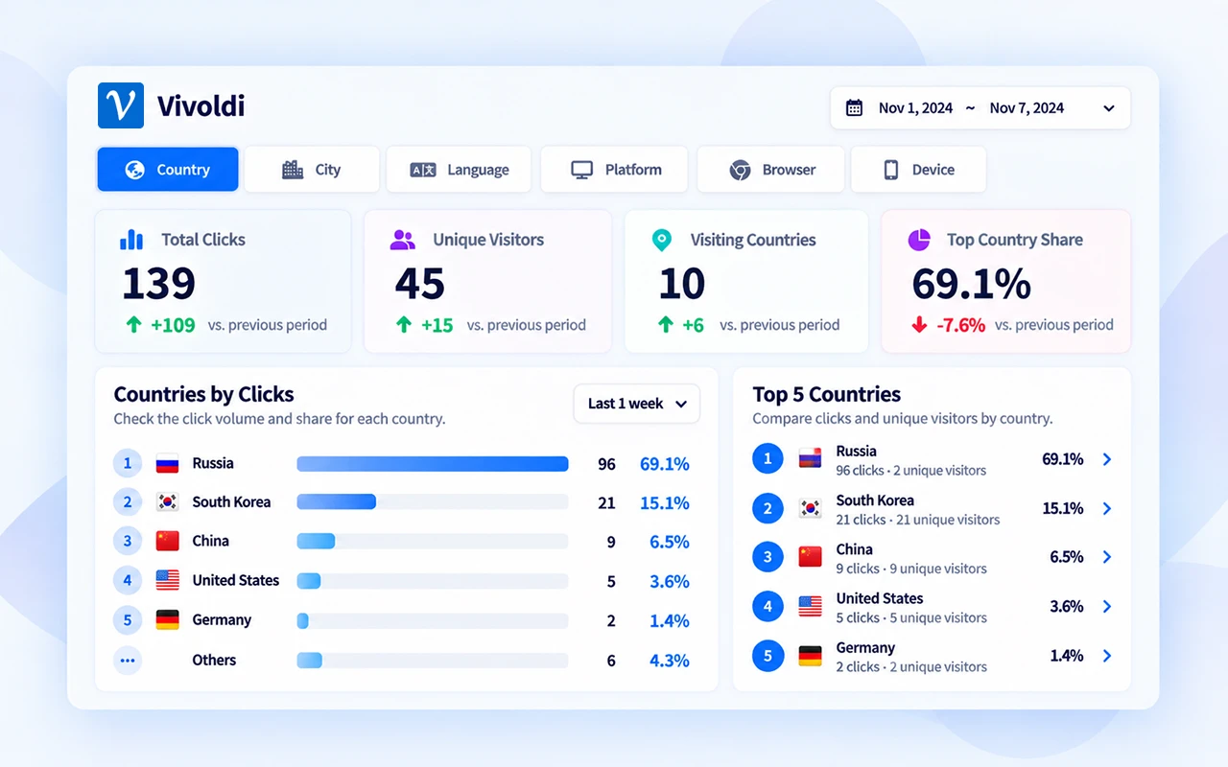Click the green arrow beside +6

[x=665, y=325]
